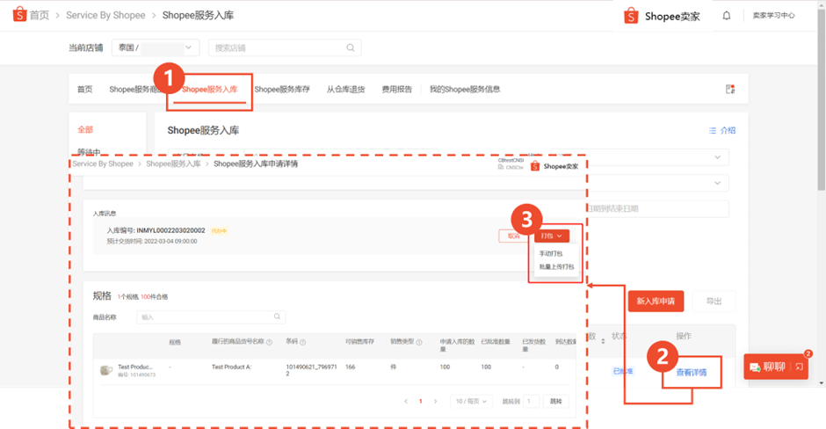Click the sort arrows in the 数 column header
Screen dimensions: 826x429
[x=603, y=341]
